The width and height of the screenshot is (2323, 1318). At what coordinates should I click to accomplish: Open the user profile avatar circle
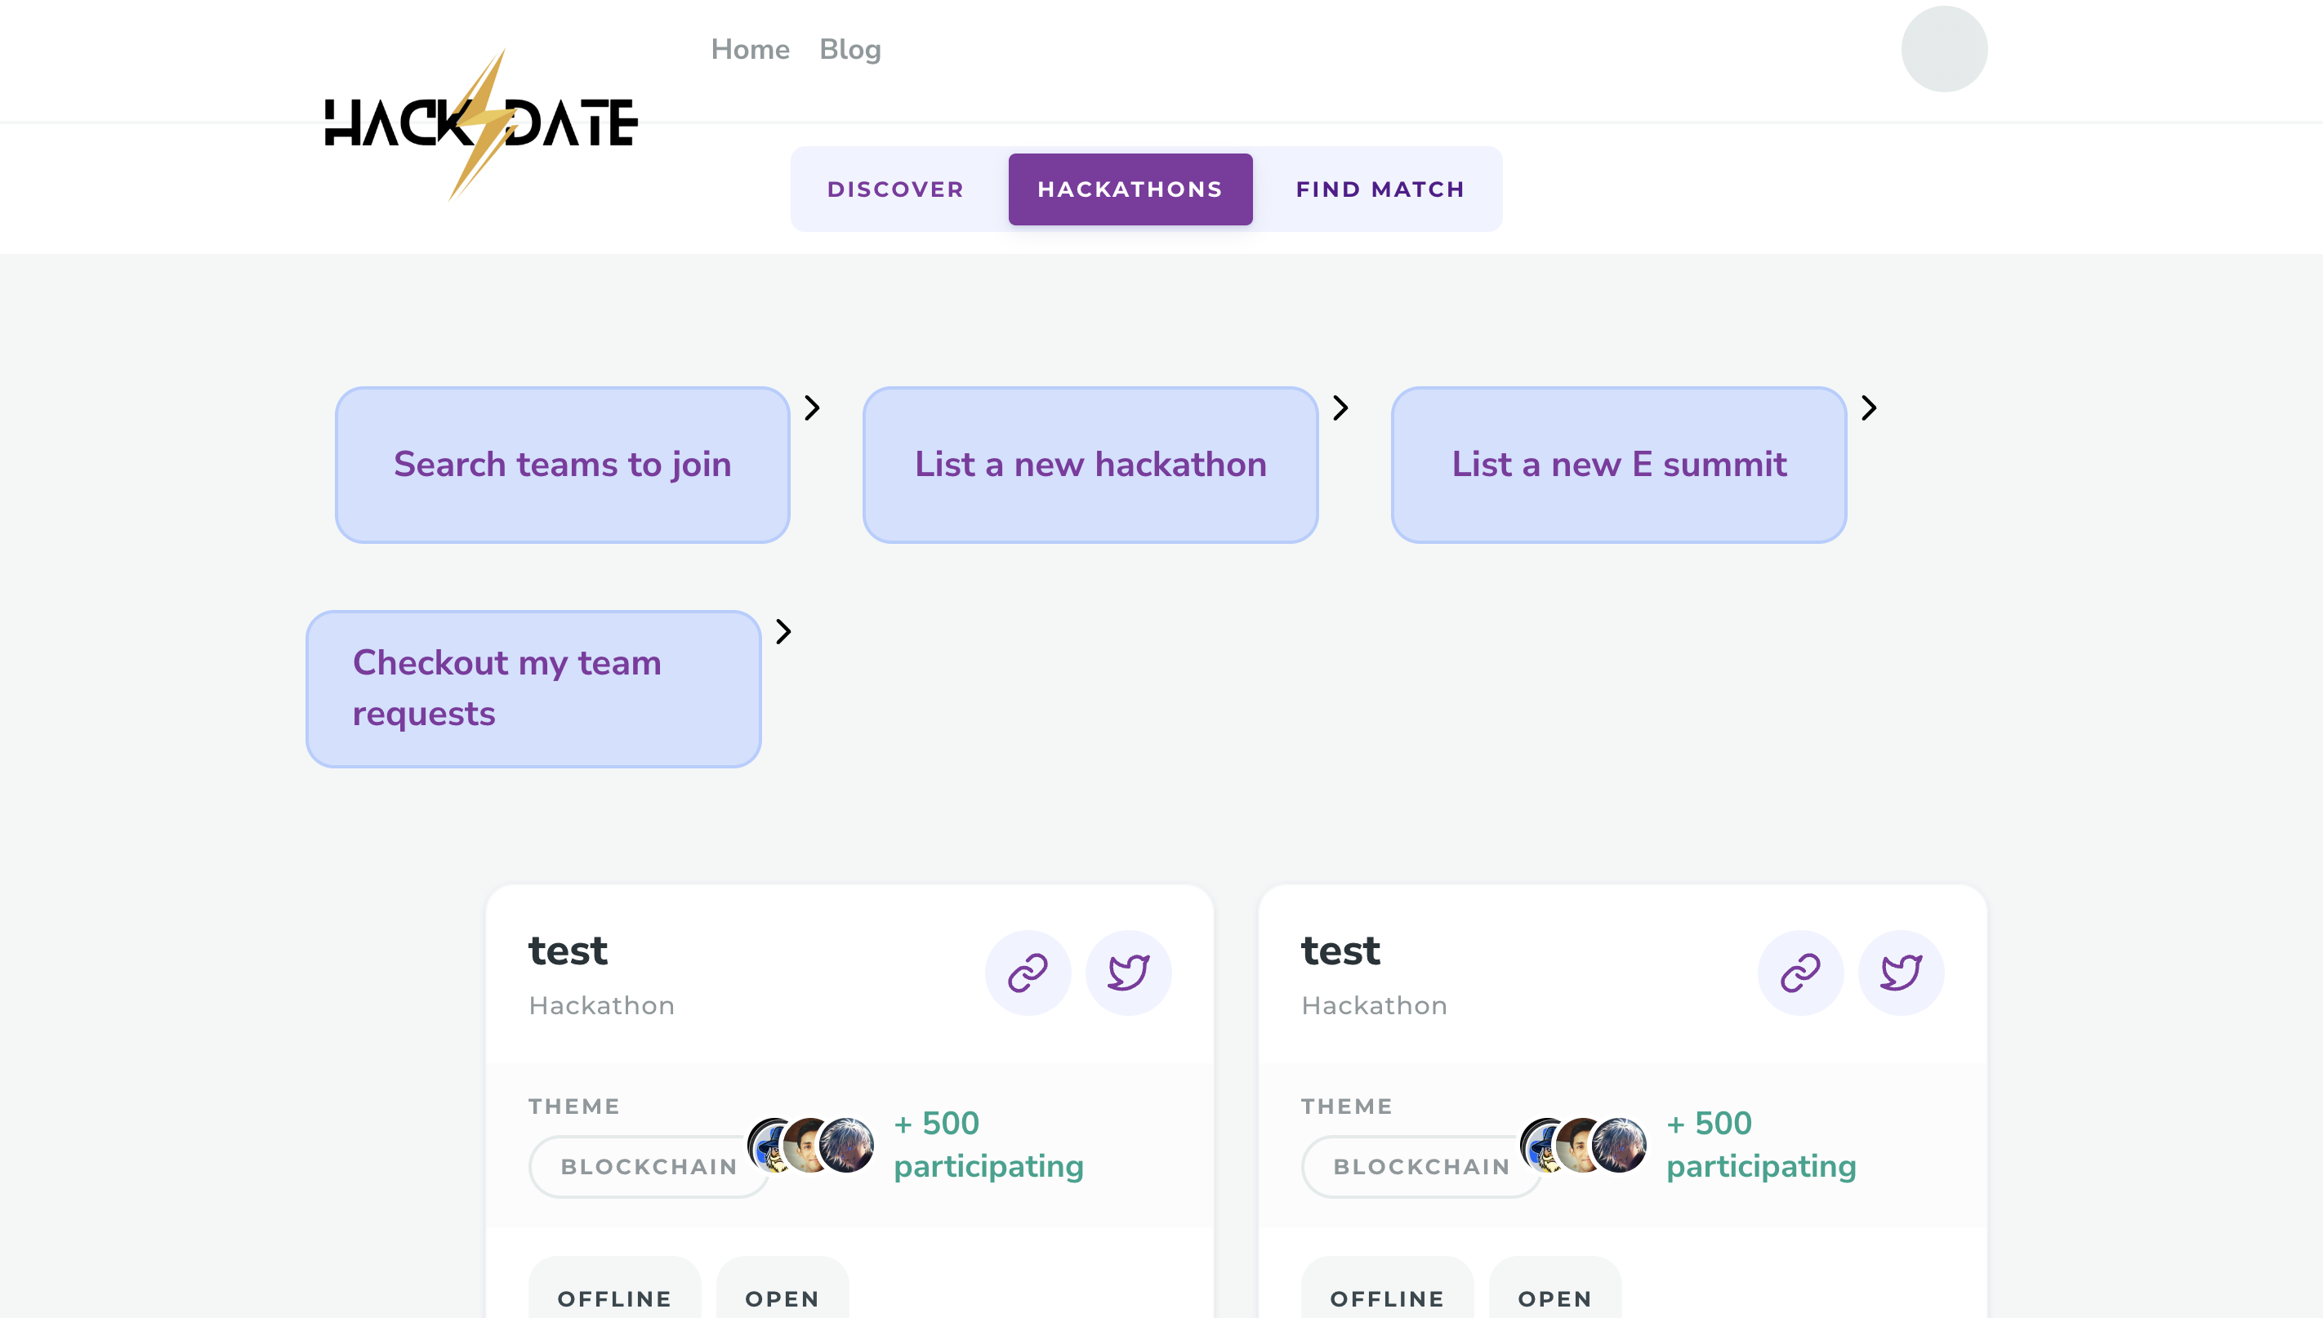[1944, 49]
